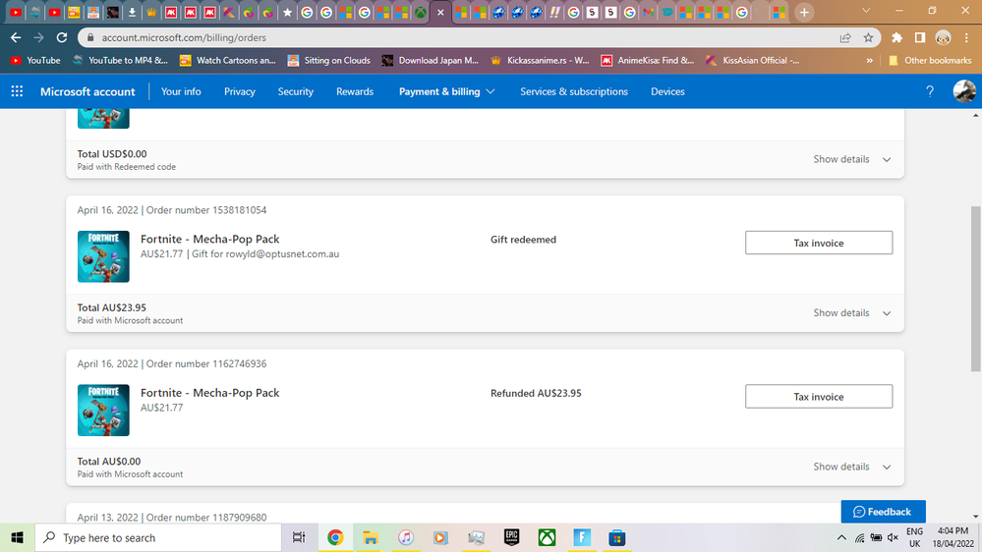Image resolution: width=982 pixels, height=552 pixels.
Task: Select the Refunded AU$23.95 status text
Action: pos(536,393)
